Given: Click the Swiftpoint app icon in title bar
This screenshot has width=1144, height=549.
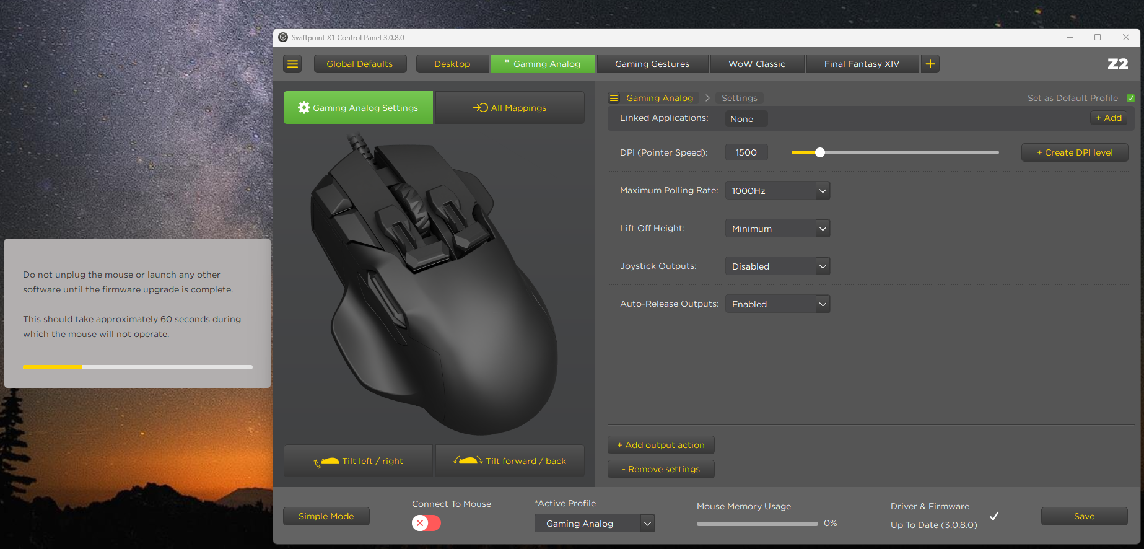Looking at the screenshot, I should (x=283, y=38).
